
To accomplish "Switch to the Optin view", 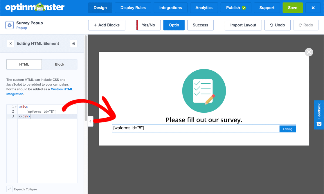I will [174, 25].
